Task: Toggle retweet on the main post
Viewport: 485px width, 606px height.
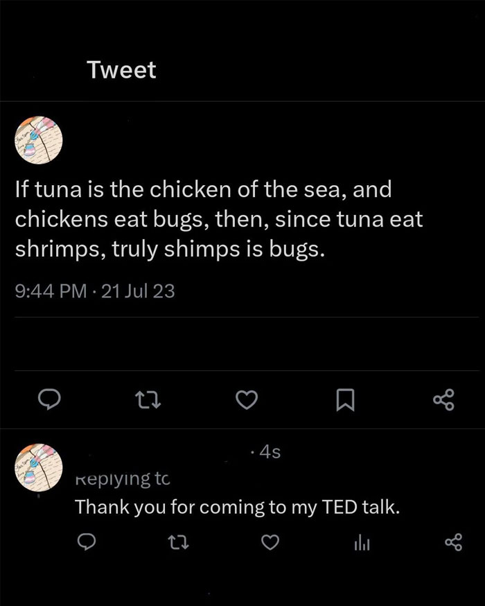Action: coord(148,399)
